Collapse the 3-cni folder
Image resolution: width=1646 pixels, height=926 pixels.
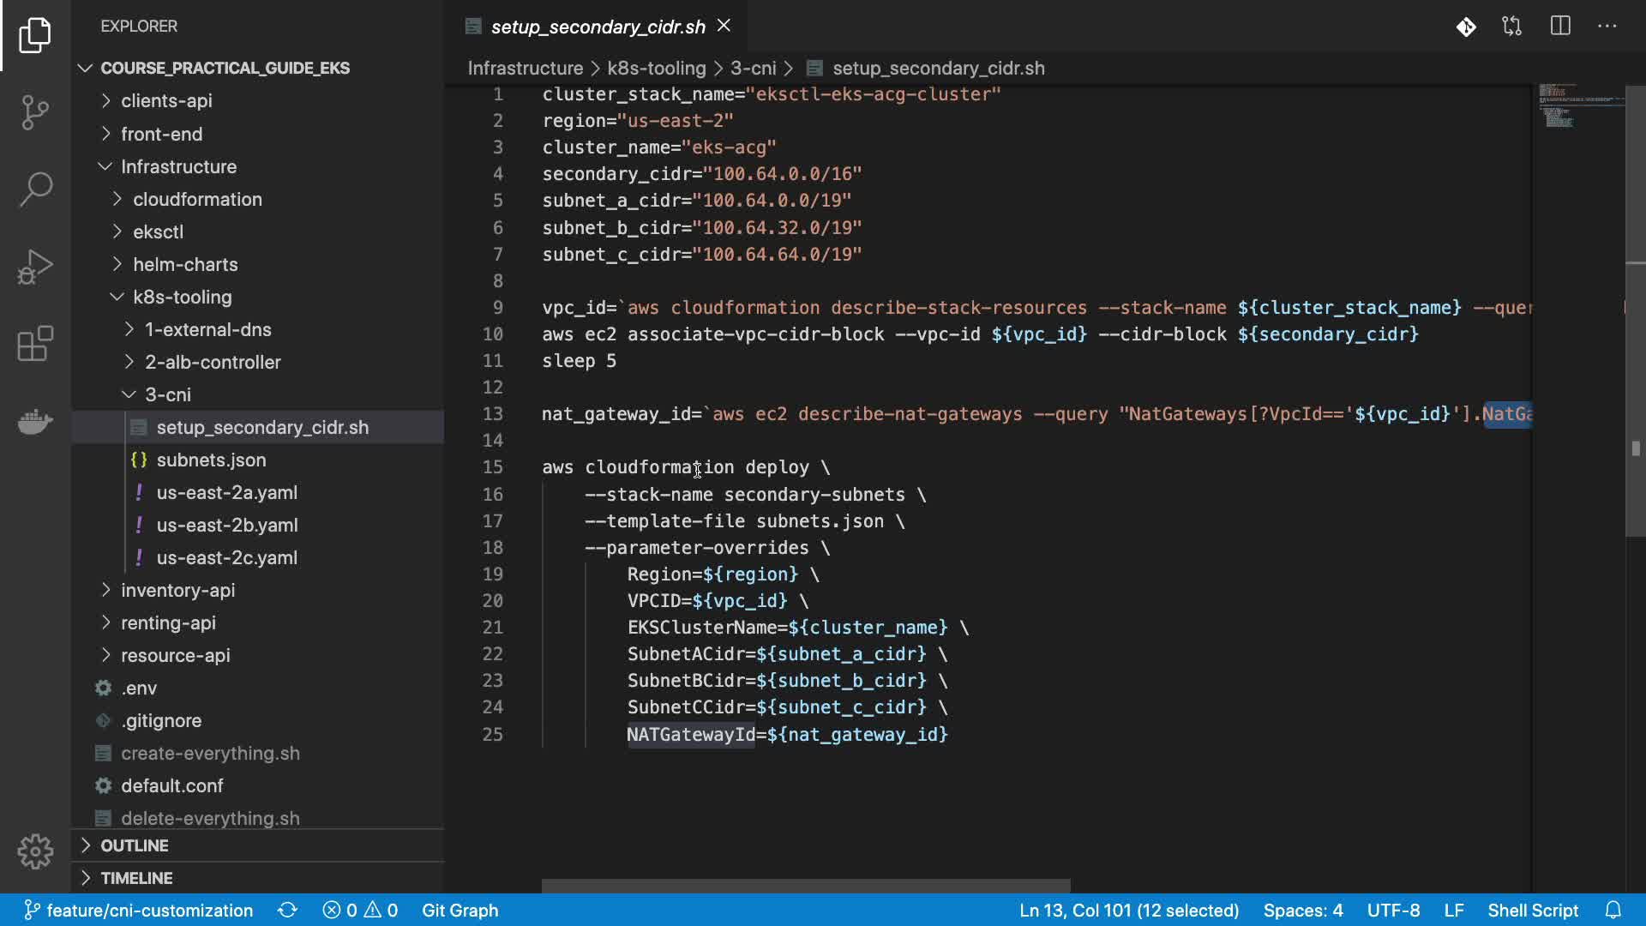[x=168, y=394]
